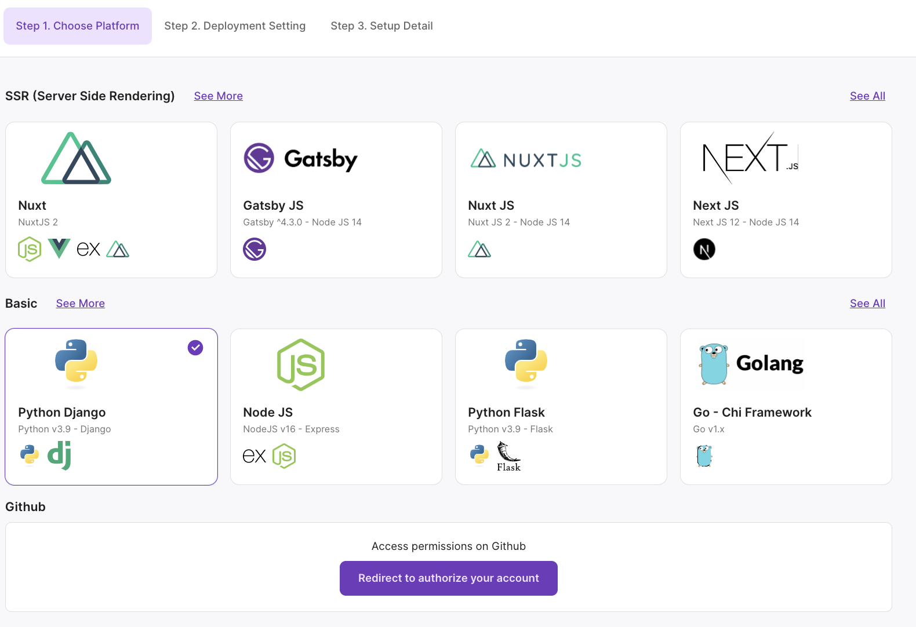
Task: Select the Nuxt JS platform card
Action: click(x=561, y=200)
